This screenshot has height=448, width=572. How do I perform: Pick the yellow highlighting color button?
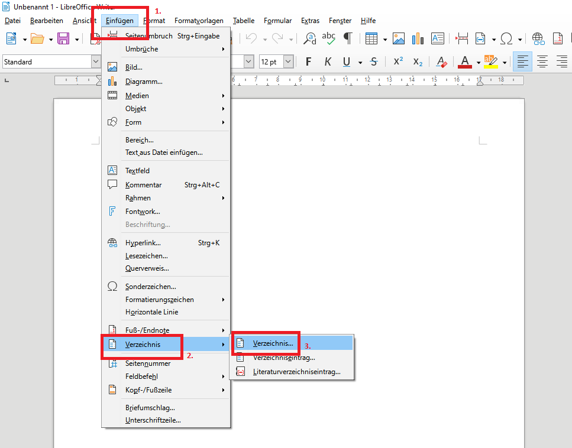[x=490, y=62]
